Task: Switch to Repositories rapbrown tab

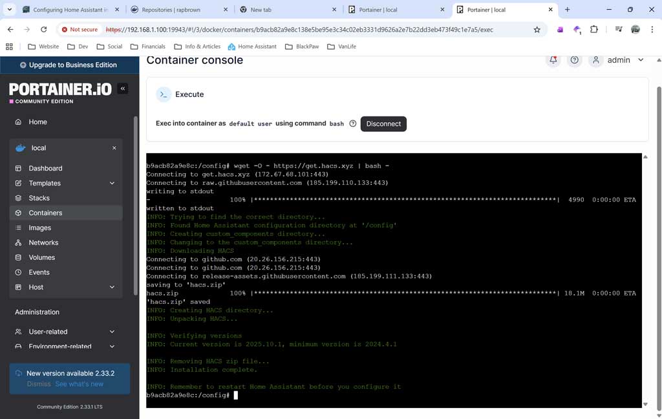Action: (x=179, y=9)
